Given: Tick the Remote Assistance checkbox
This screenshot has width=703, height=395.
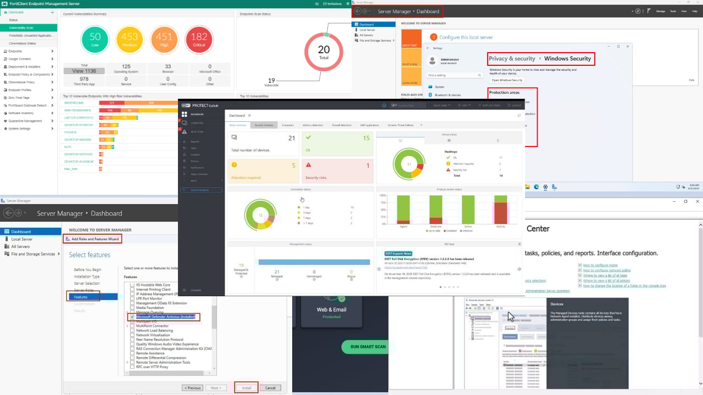Looking at the screenshot, I should [x=132, y=353].
